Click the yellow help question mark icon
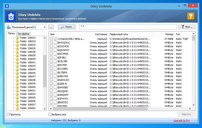This screenshot has width=202, height=128. (191, 16)
